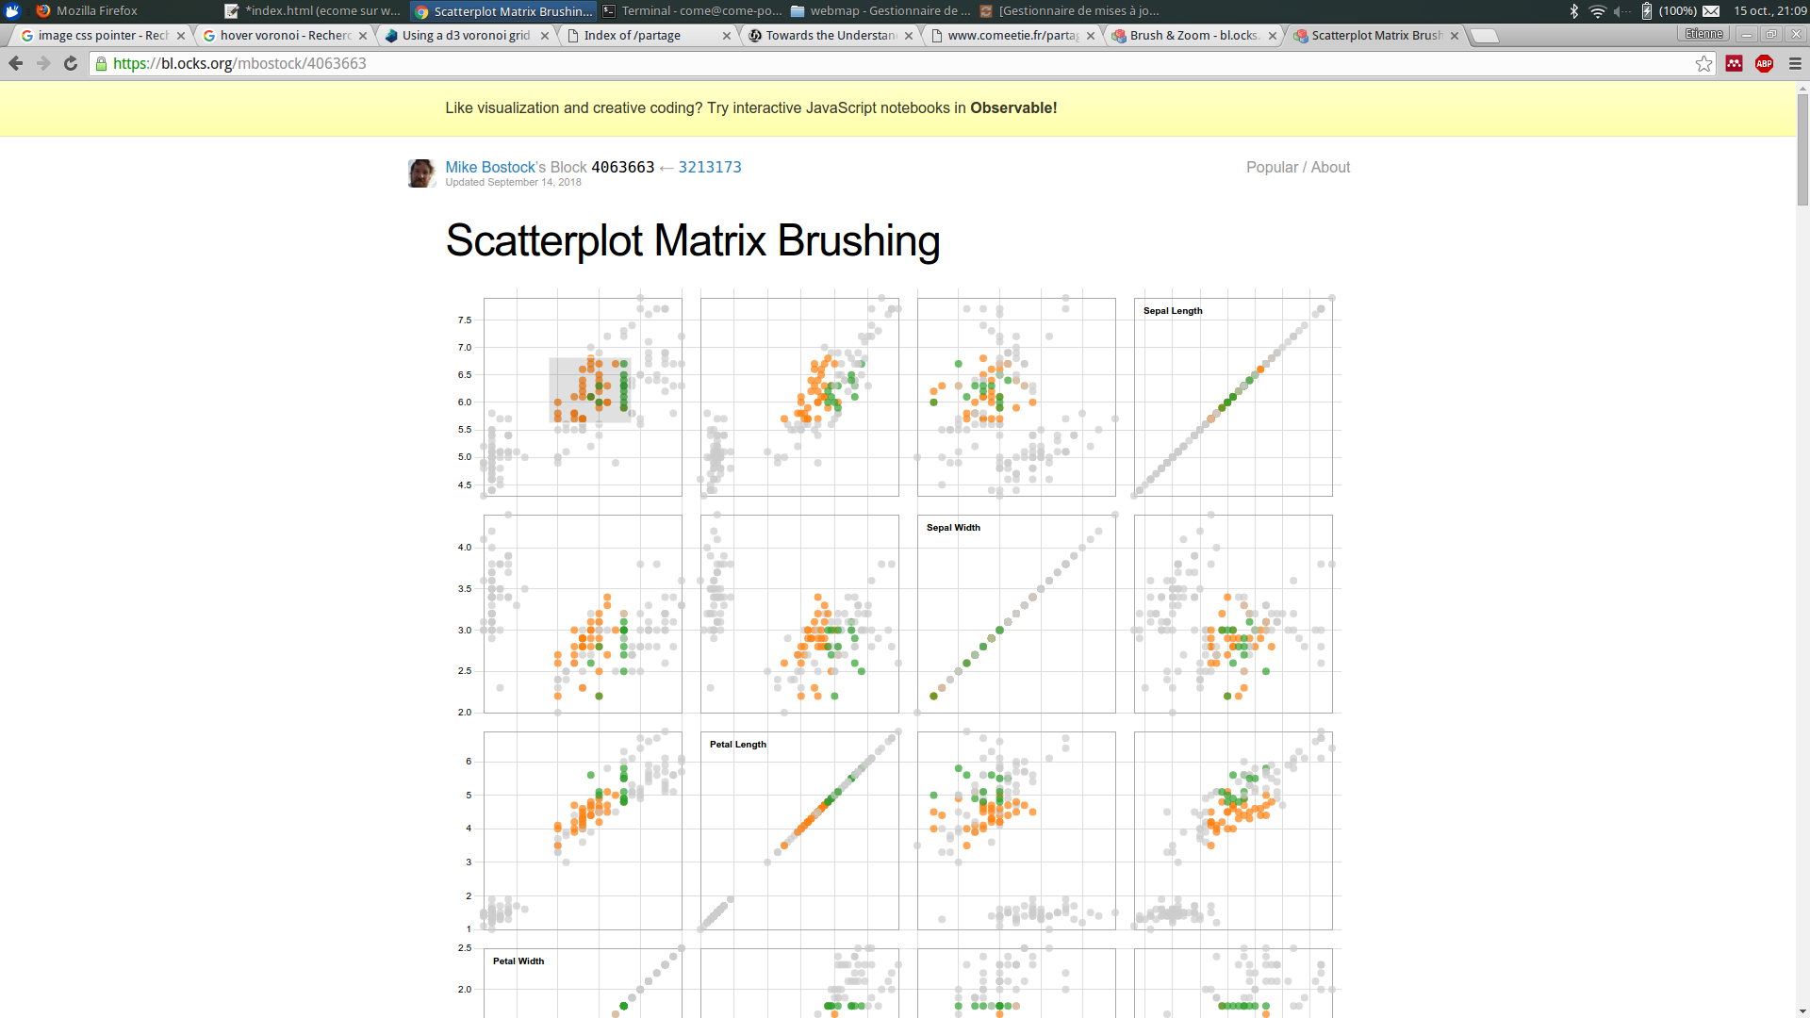Click the browser forward arrow
Screen dimensions: 1810x1018
tap(43, 63)
